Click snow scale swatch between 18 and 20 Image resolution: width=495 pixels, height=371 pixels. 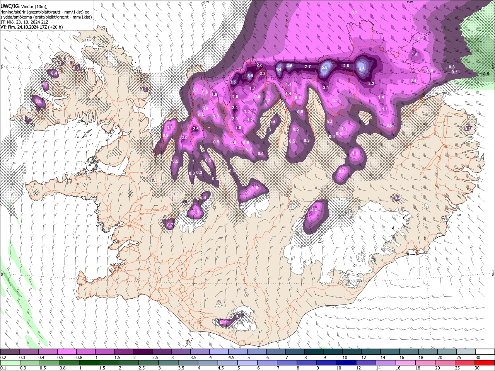(x=428, y=352)
